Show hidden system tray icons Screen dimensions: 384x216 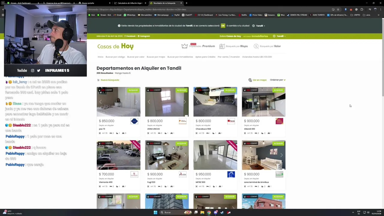tap(353, 212)
